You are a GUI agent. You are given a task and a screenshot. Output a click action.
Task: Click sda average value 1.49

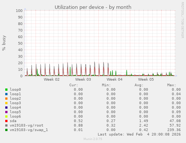pos(143,121)
